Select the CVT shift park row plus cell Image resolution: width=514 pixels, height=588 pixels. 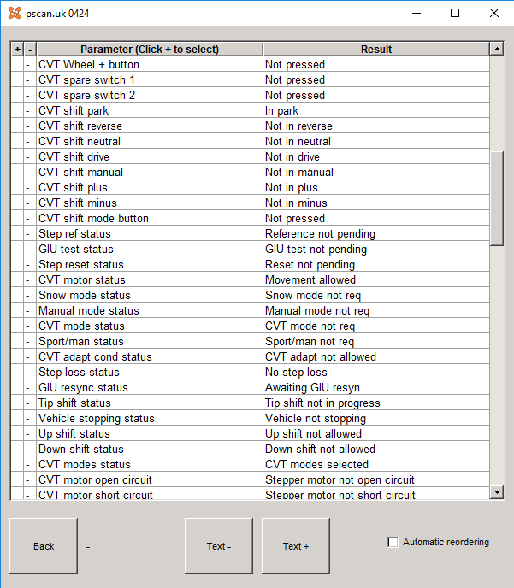tap(17, 110)
